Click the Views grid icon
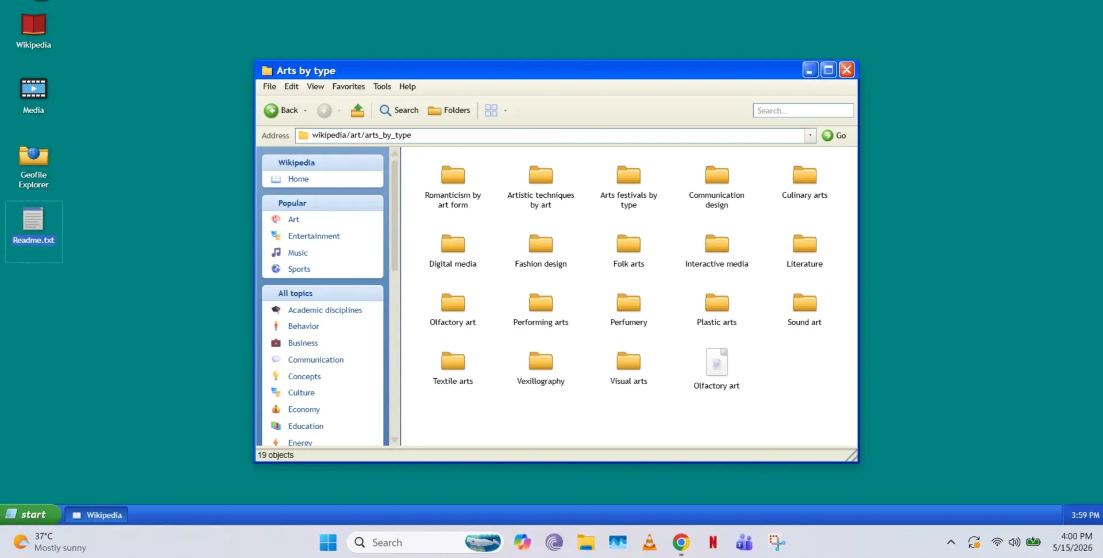The image size is (1103, 558). click(491, 110)
